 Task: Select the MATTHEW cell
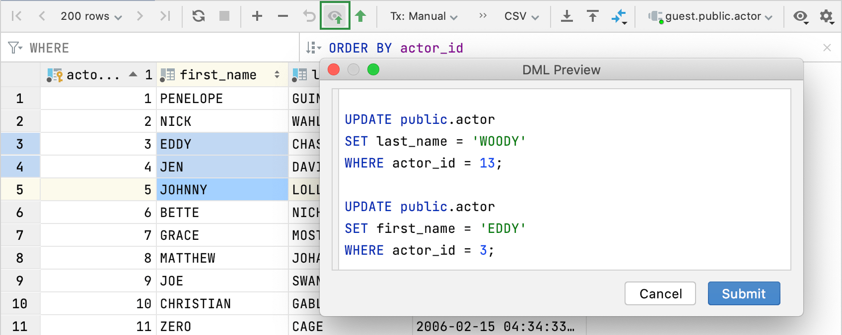click(x=222, y=258)
